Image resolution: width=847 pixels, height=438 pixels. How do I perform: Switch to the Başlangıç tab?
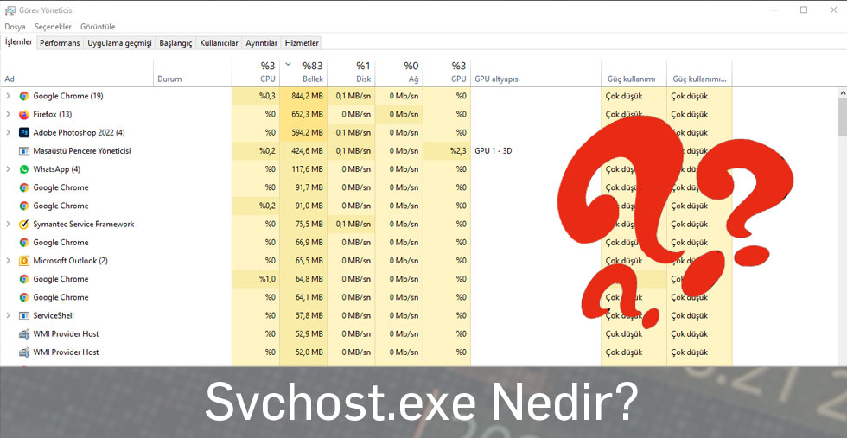click(x=175, y=43)
